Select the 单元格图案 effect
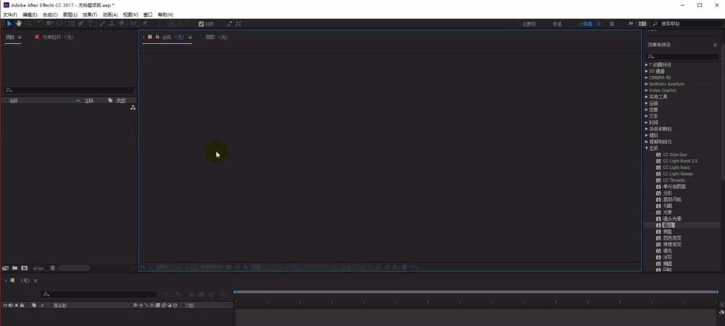Viewport: 725px width, 326px height. pos(674,187)
